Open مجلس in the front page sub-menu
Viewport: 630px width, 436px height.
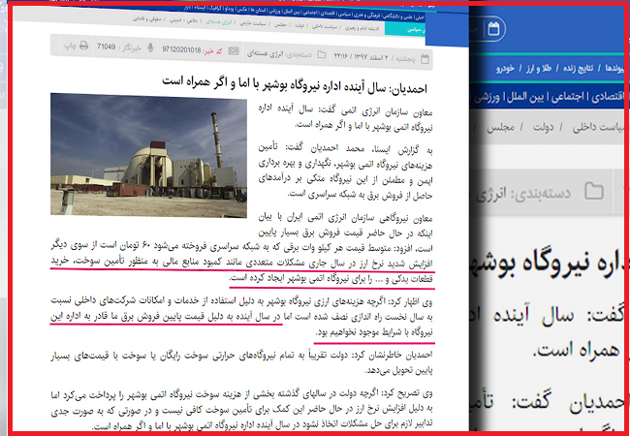pos(280,24)
